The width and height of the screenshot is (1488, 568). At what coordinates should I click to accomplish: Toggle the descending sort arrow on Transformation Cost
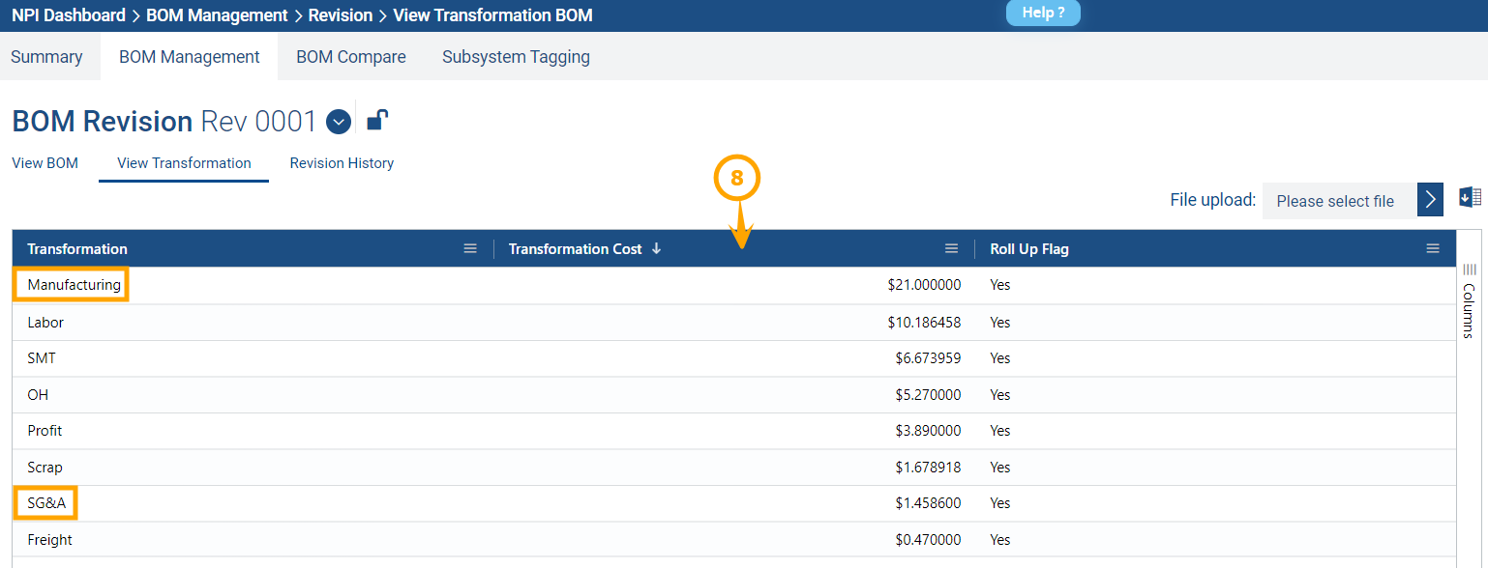click(657, 249)
